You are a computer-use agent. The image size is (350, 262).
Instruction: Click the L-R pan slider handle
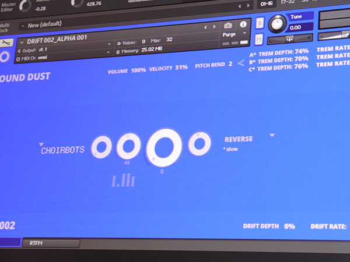click(x=289, y=40)
